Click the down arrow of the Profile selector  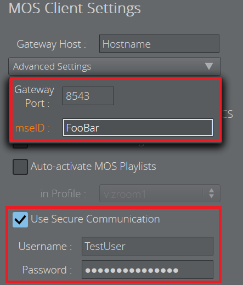212,196
